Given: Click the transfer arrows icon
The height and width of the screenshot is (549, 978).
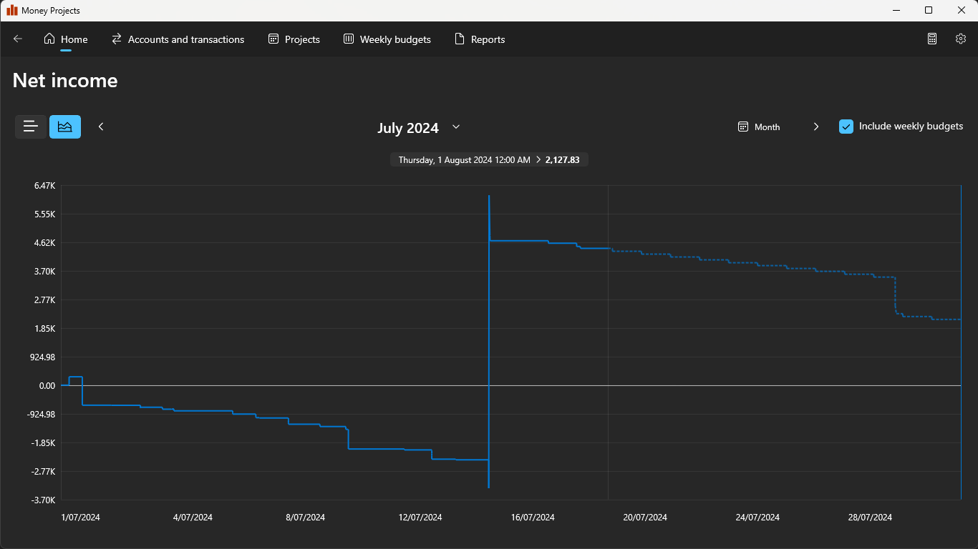Looking at the screenshot, I should click(x=117, y=39).
